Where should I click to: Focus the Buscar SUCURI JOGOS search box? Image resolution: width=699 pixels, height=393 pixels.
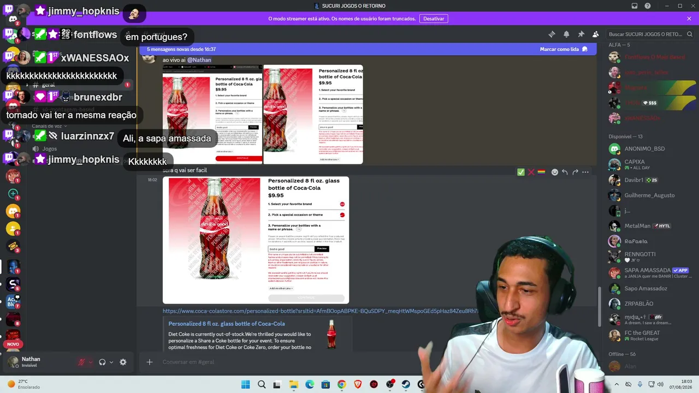click(x=650, y=34)
